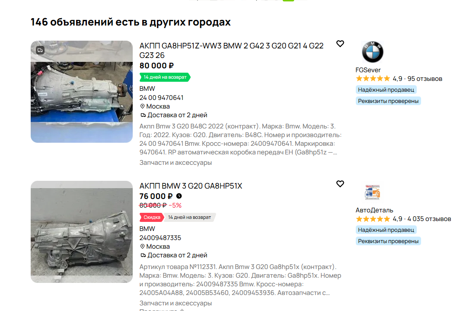Click the delivery icon of second listing

pyautogui.click(x=143, y=255)
